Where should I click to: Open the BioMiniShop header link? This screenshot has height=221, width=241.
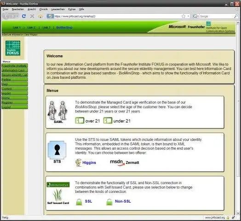point(64,28)
